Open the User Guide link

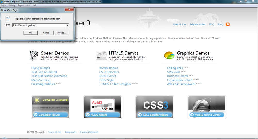pos(179,24)
